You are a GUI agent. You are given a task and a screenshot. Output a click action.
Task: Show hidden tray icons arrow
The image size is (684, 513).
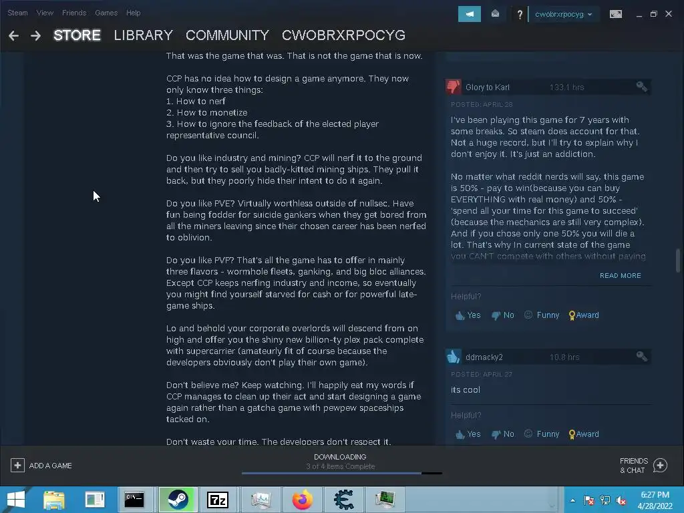572,500
